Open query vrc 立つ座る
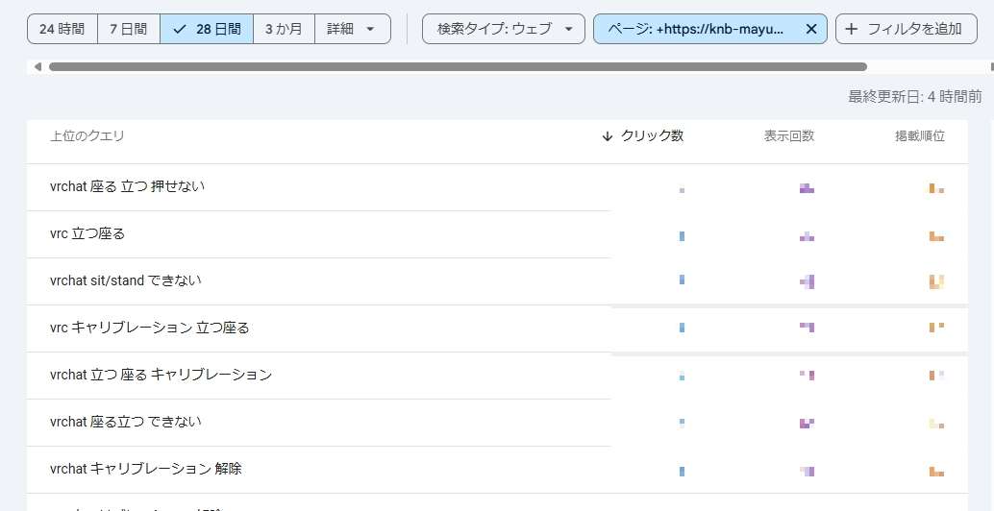994x511 pixels. click(87, 233)
